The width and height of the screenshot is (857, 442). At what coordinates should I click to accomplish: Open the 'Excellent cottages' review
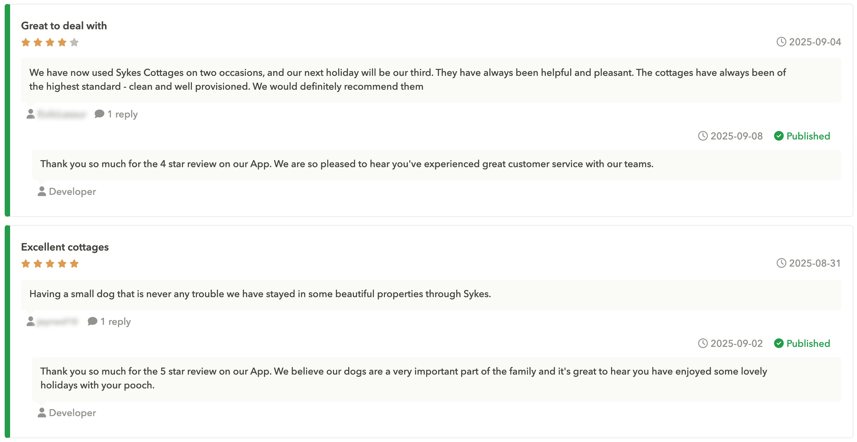pyautogui.click(x=65, y=247)
